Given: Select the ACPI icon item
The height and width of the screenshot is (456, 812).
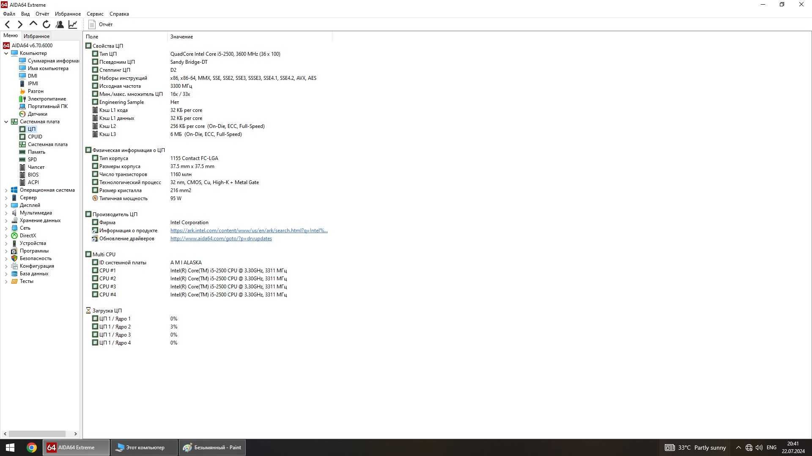Looking at the screenshot, I should click(x=22, y=182).
